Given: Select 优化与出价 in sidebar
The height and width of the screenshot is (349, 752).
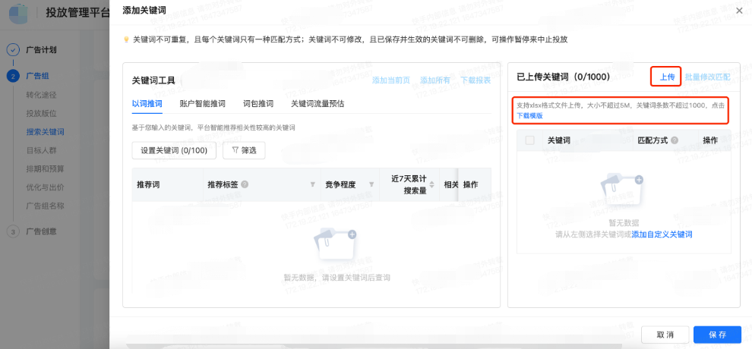Looking at the screenshot, I should (45, 187).
